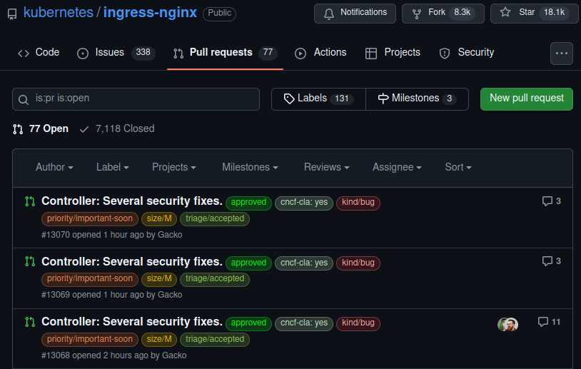581x369 pixels.
Task: Open comments icon on PR #13068
Action: 543,322
